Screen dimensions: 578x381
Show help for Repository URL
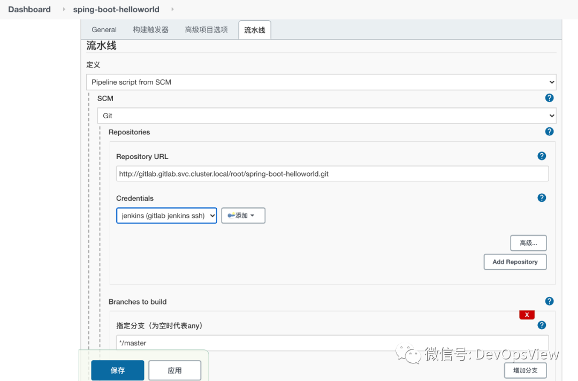(x=542, y=156)
